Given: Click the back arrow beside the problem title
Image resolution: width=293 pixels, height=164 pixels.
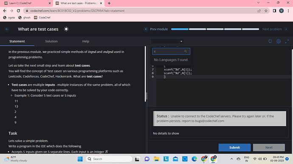Looking at the screenshot, I should click(x=7, y=29).
